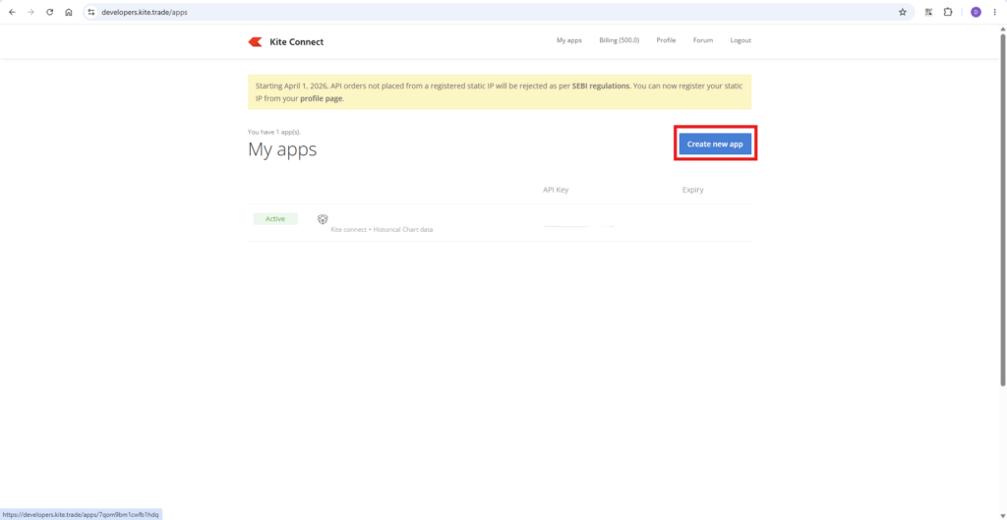Click the redacted API key value
Image resolution: width=1007 pixels, height=520 pixels.
578,226
